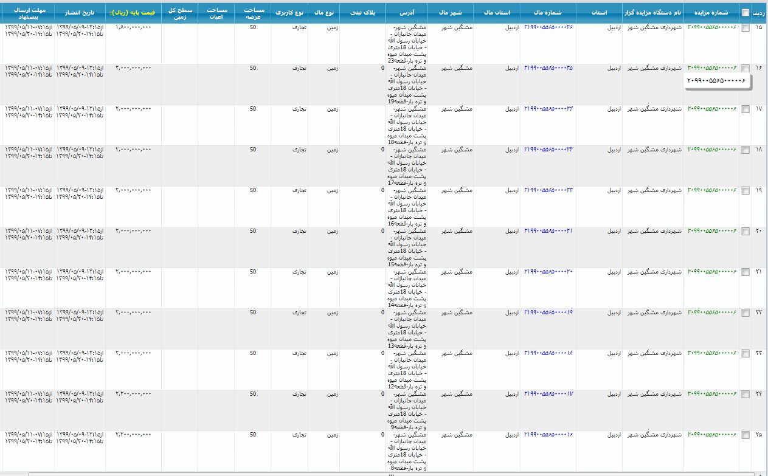This screenshot has height=476, width=768.
Task: Tick the select-all checkbox in the table header
Action: 746,13
